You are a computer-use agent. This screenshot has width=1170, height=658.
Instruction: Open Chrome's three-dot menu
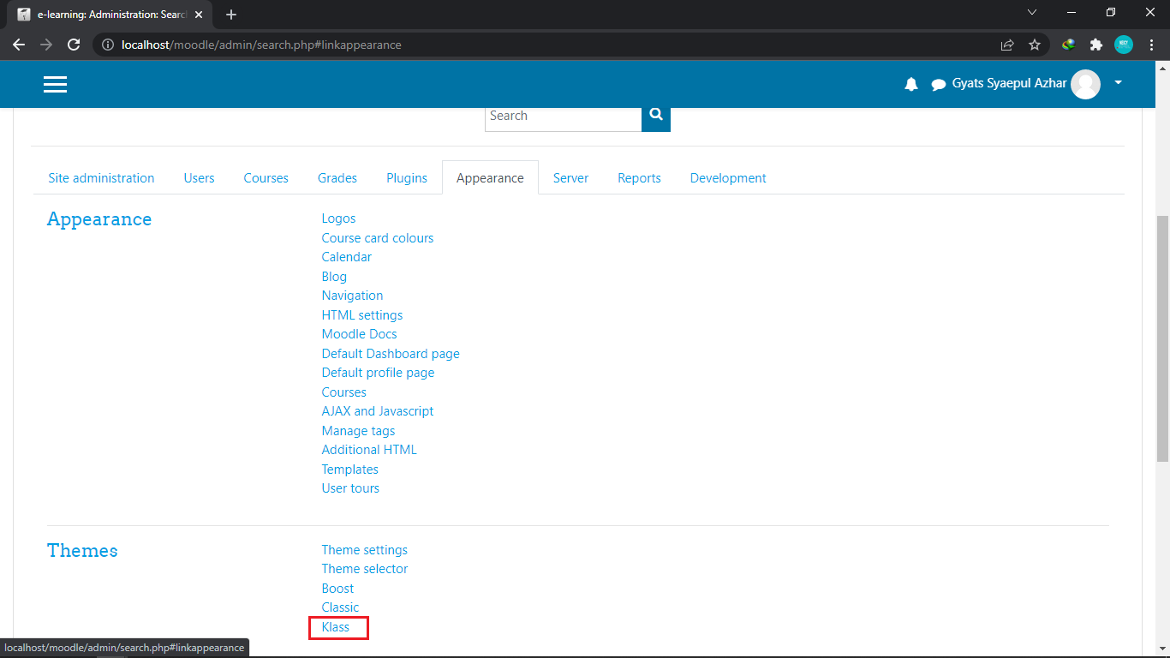(1150, 45)
